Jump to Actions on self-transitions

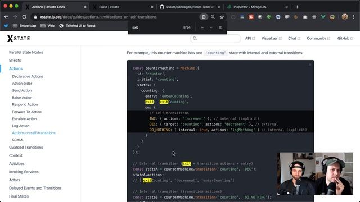click(x=34, y=133)
